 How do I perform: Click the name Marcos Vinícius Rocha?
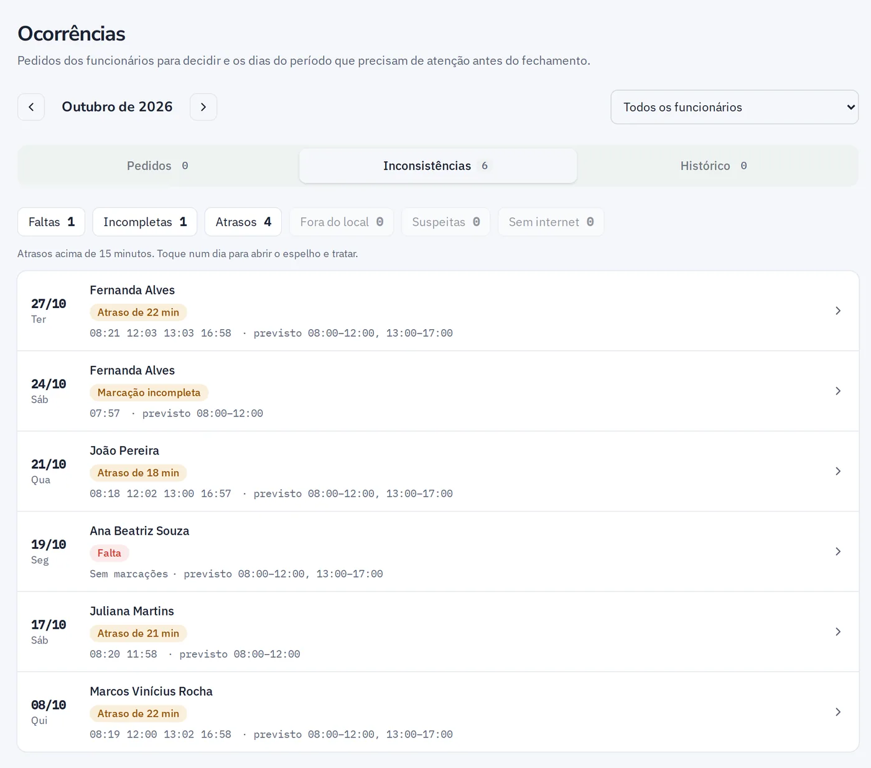coord(151,691)
